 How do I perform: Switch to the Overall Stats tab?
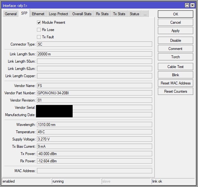pyautogui.click(x=82, y=14)
